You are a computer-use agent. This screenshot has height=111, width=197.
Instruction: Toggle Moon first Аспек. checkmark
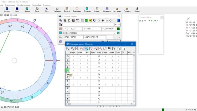[x=81, y=60]
